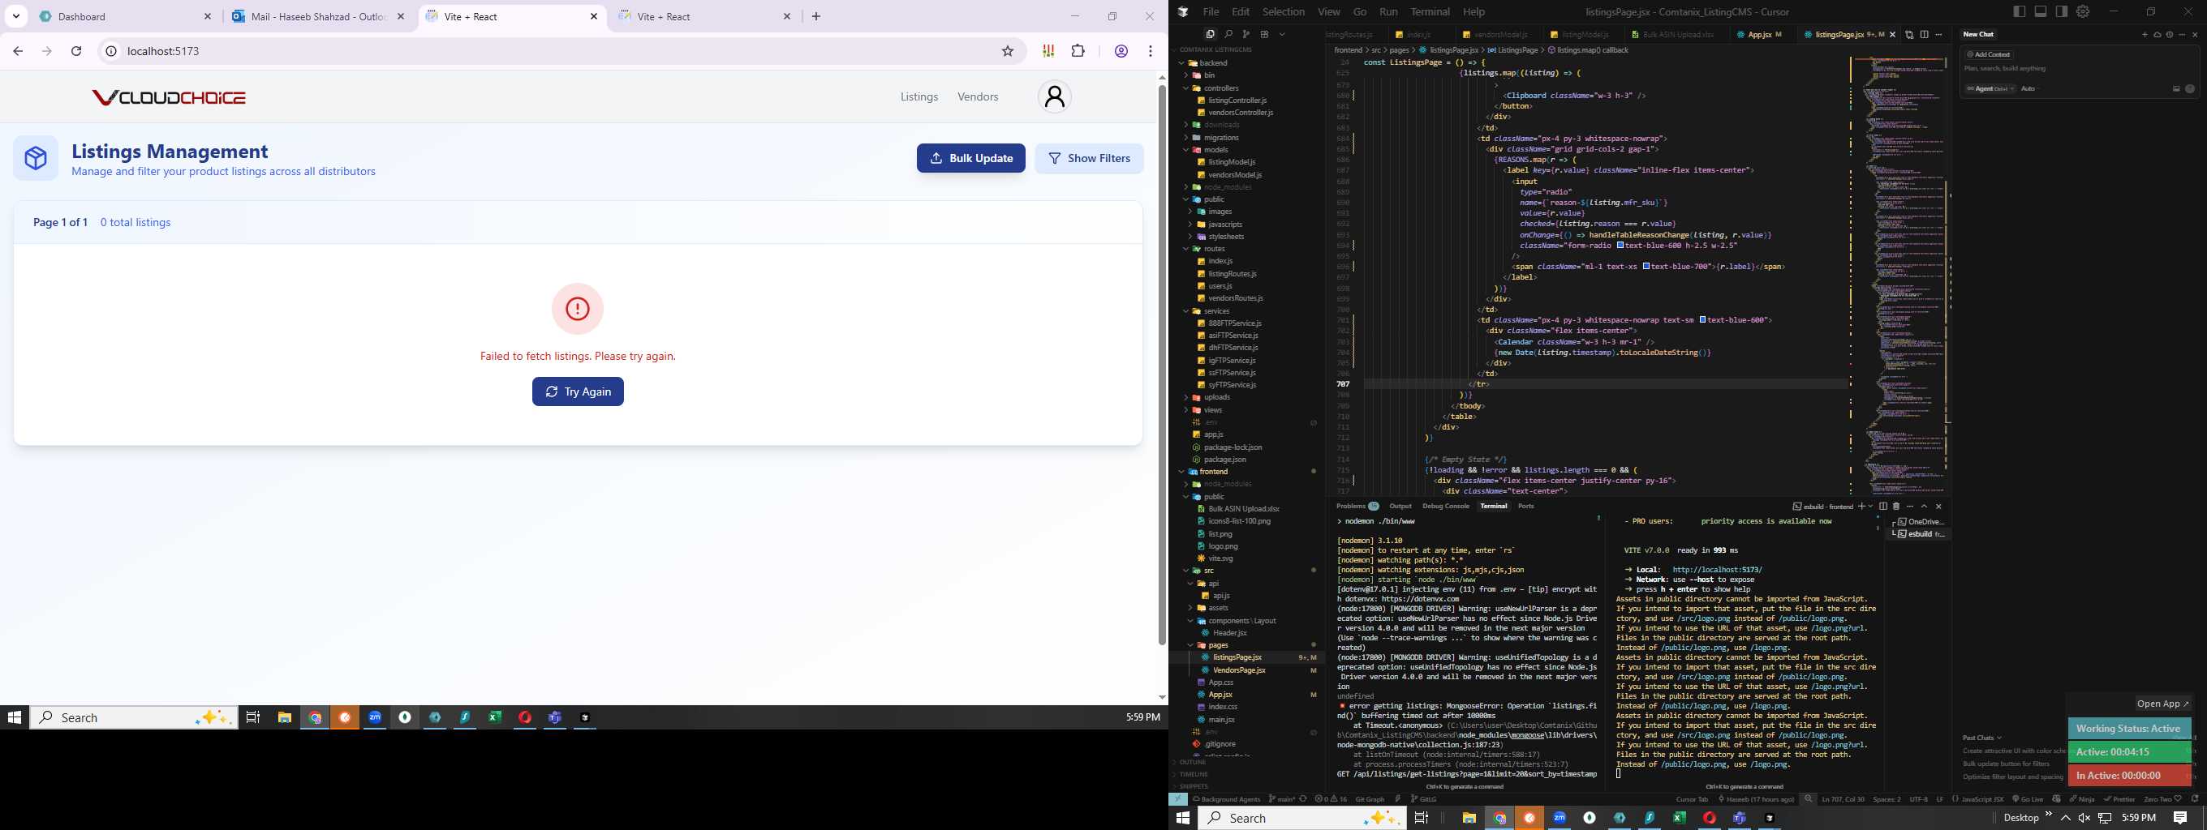Image resolution: width=2207 pixels, height=830 pixels.
Task: Switch to Mail - Haseeb Shahzad tab
Action: click(319, 16)
